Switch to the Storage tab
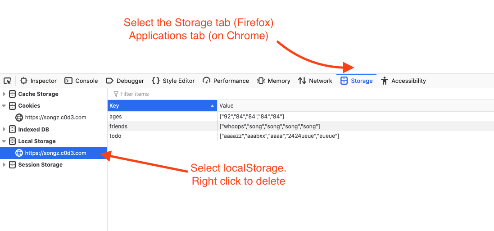494x231 pixels. coord(356,81)
